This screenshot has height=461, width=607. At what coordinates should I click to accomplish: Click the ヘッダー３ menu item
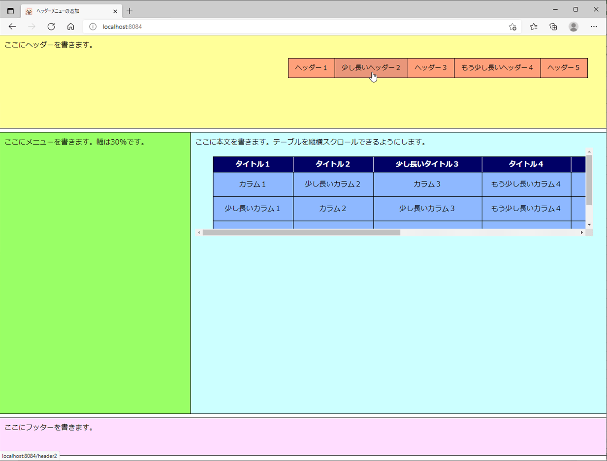click(x=431, y=68)
